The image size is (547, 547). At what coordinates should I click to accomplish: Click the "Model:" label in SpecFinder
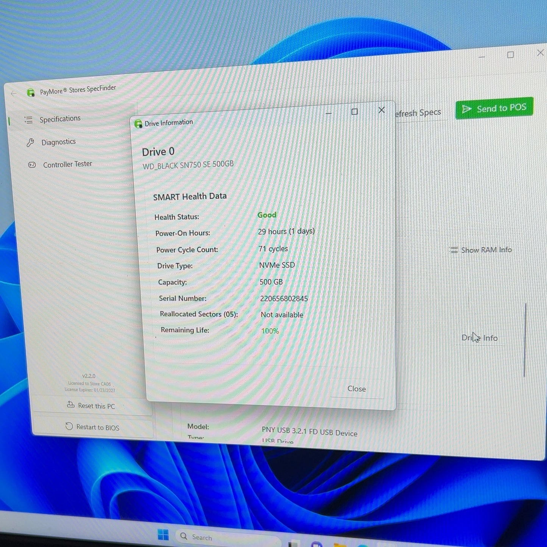[198, 427]
